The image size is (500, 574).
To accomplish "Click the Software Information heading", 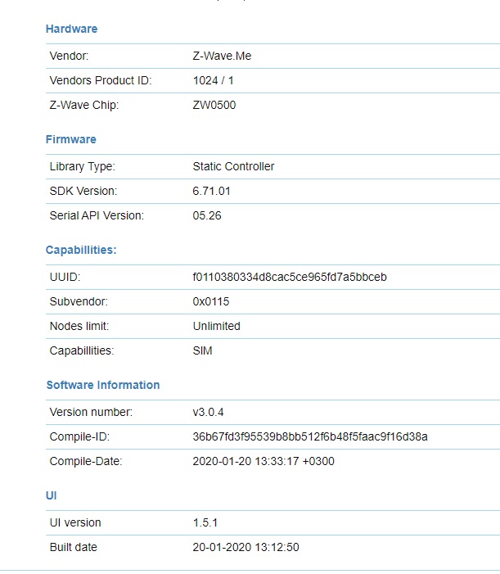I will pos(103,385).
